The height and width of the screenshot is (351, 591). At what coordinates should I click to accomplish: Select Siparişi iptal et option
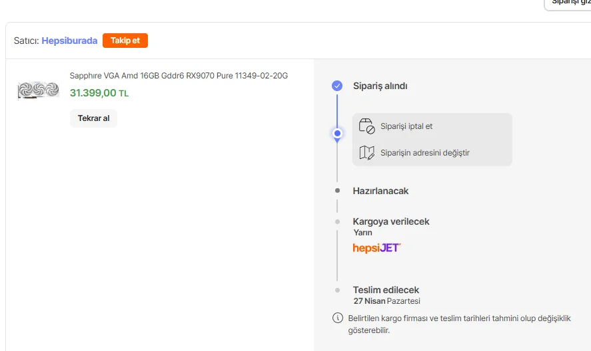(x=406, y=126)
